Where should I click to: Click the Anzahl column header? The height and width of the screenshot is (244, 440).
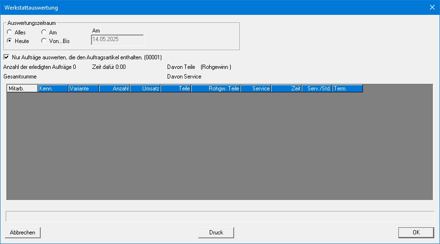click(114, 89)
